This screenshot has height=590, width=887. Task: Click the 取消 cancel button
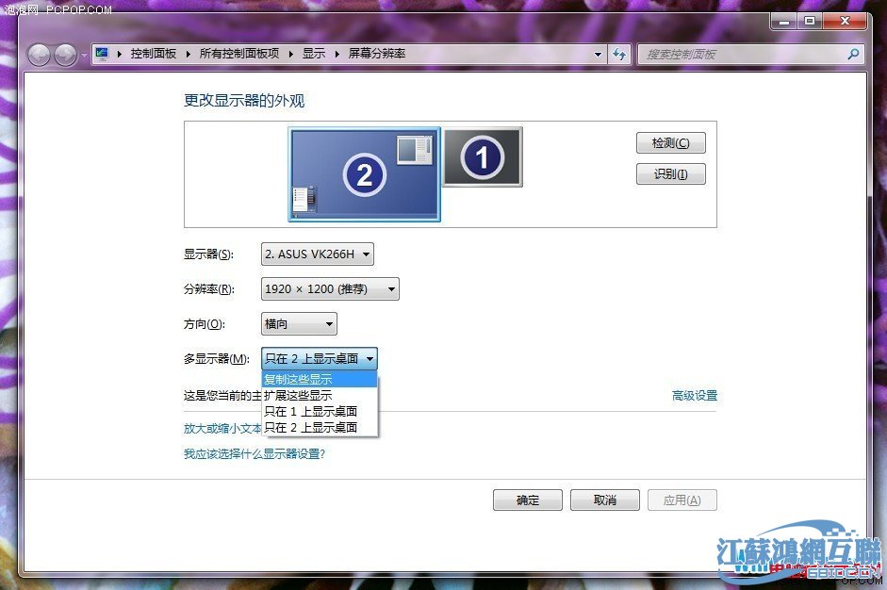[605, 500]
